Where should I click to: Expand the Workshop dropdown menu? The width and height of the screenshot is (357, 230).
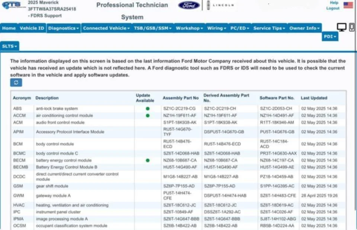click(x=189, y=28)
